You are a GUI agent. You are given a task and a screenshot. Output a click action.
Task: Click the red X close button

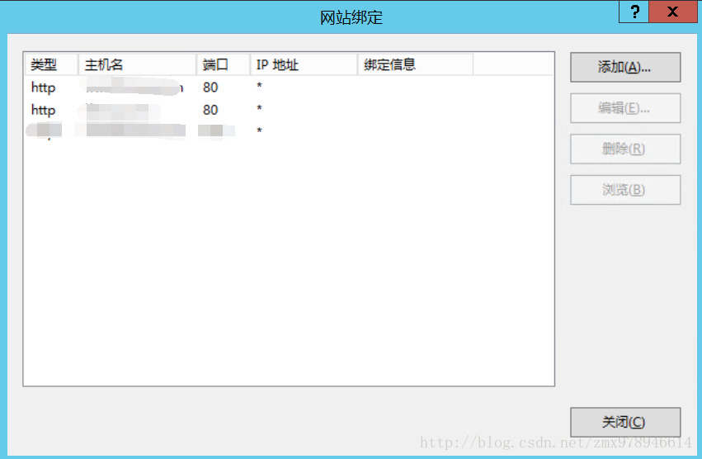[672, 12]
